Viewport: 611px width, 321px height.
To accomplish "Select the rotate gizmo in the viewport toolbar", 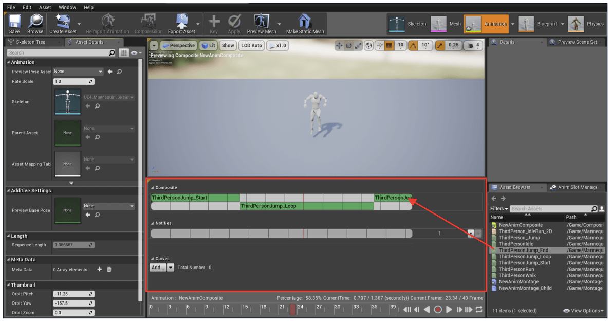I will [x=349, y=46].
